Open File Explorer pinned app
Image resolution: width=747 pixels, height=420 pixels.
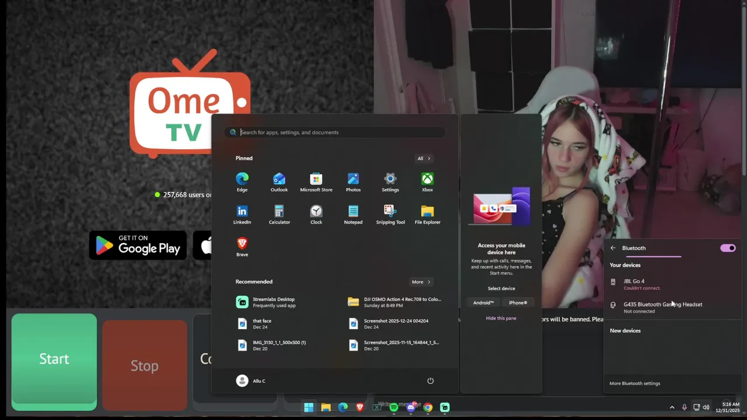coord(427,215)
